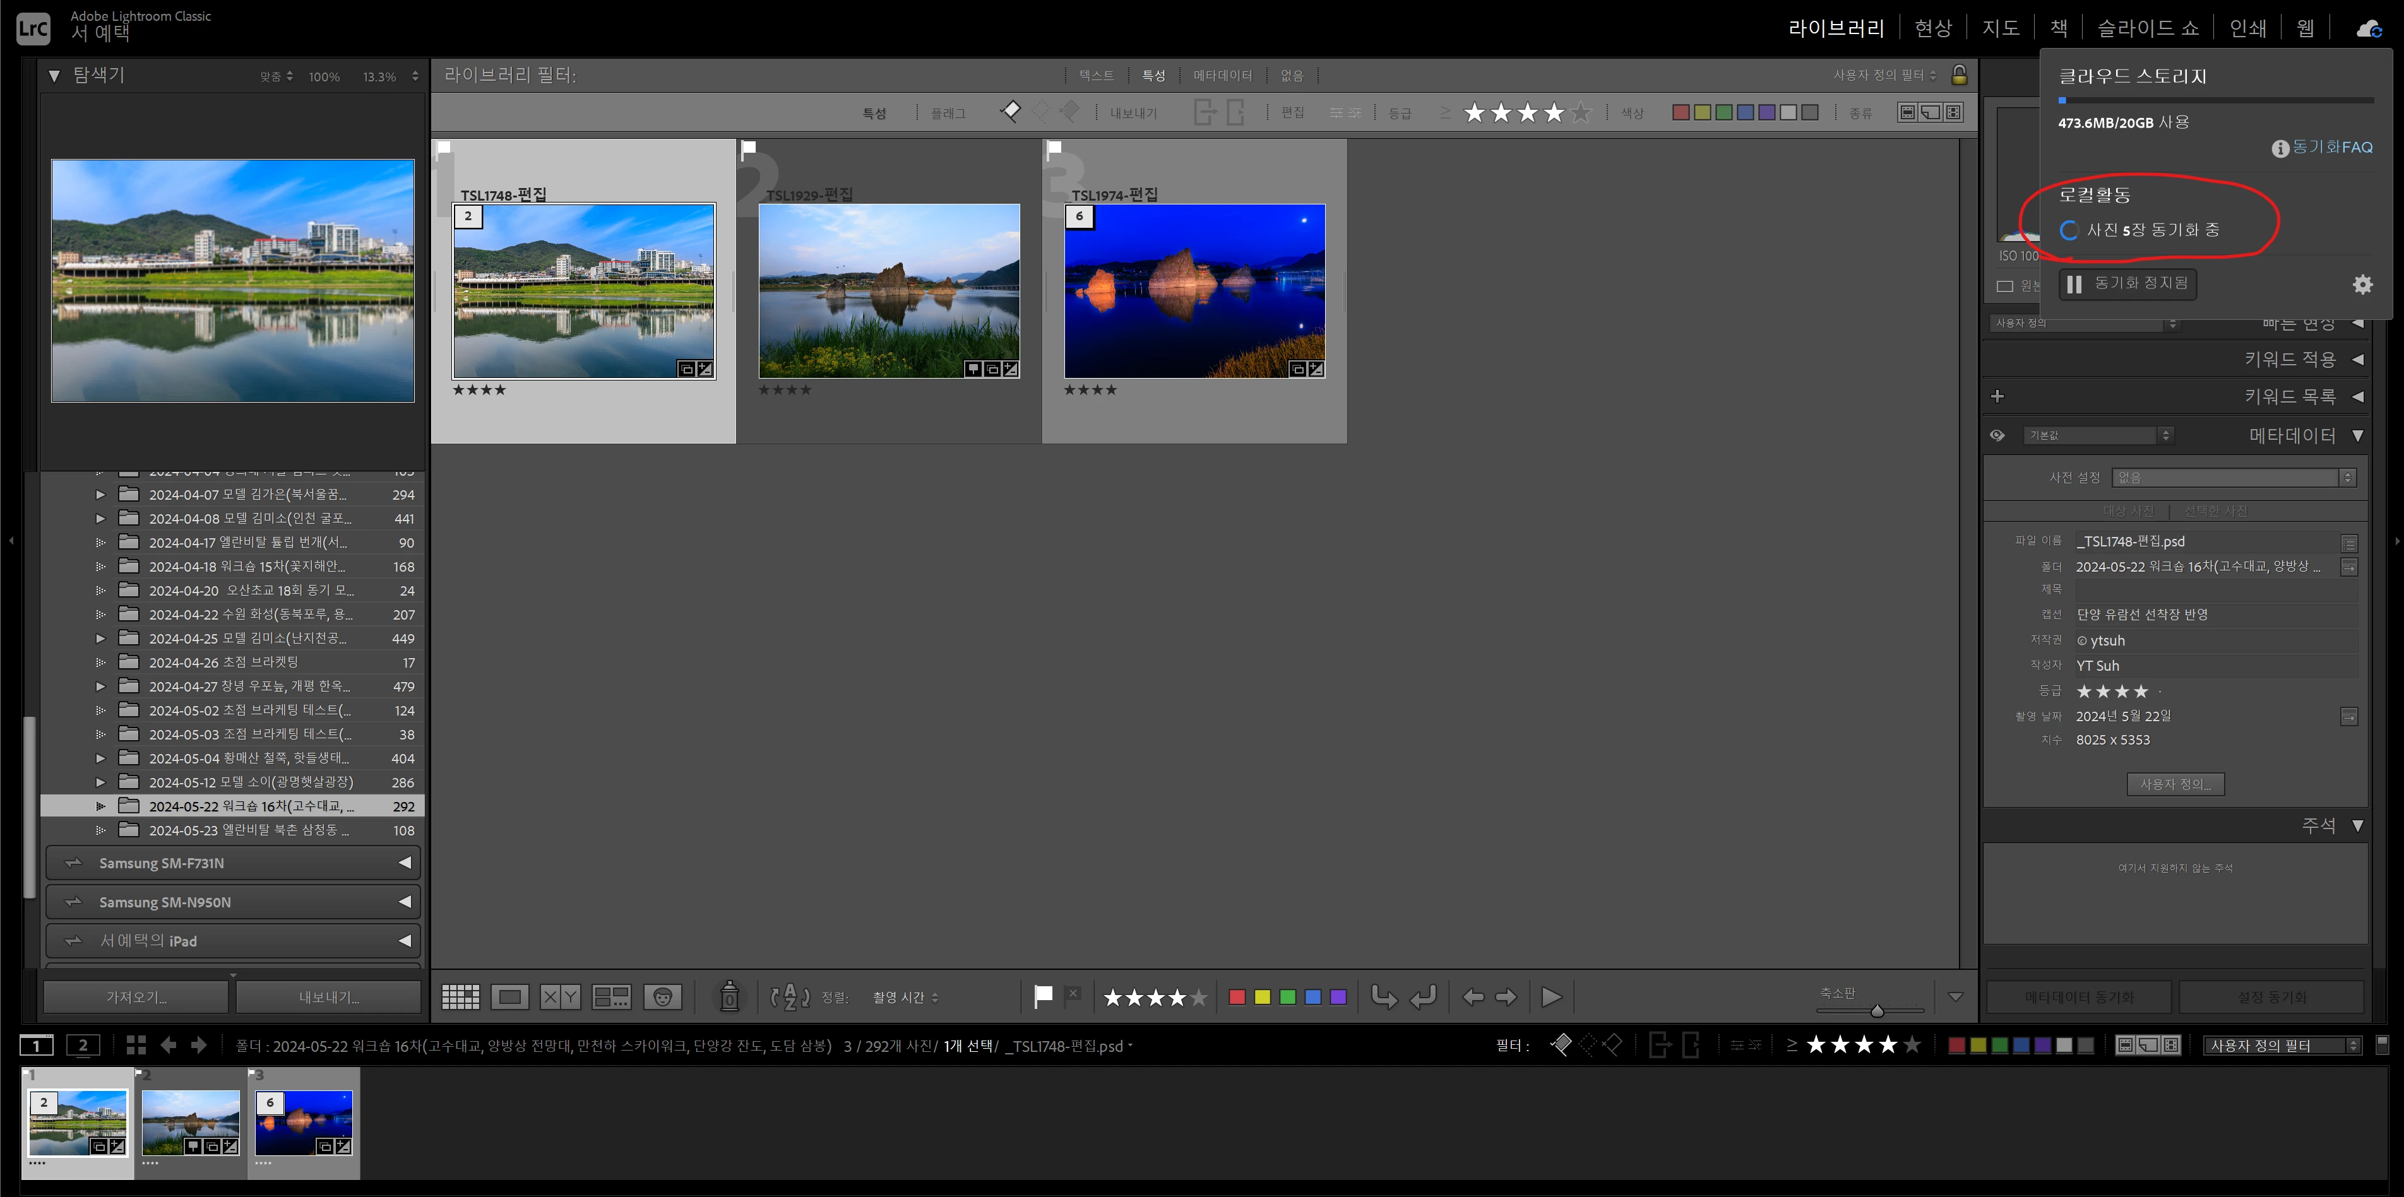Pick the Painter spray can tool
This screenshot has height=1197, width=2404.
point(730,996)
